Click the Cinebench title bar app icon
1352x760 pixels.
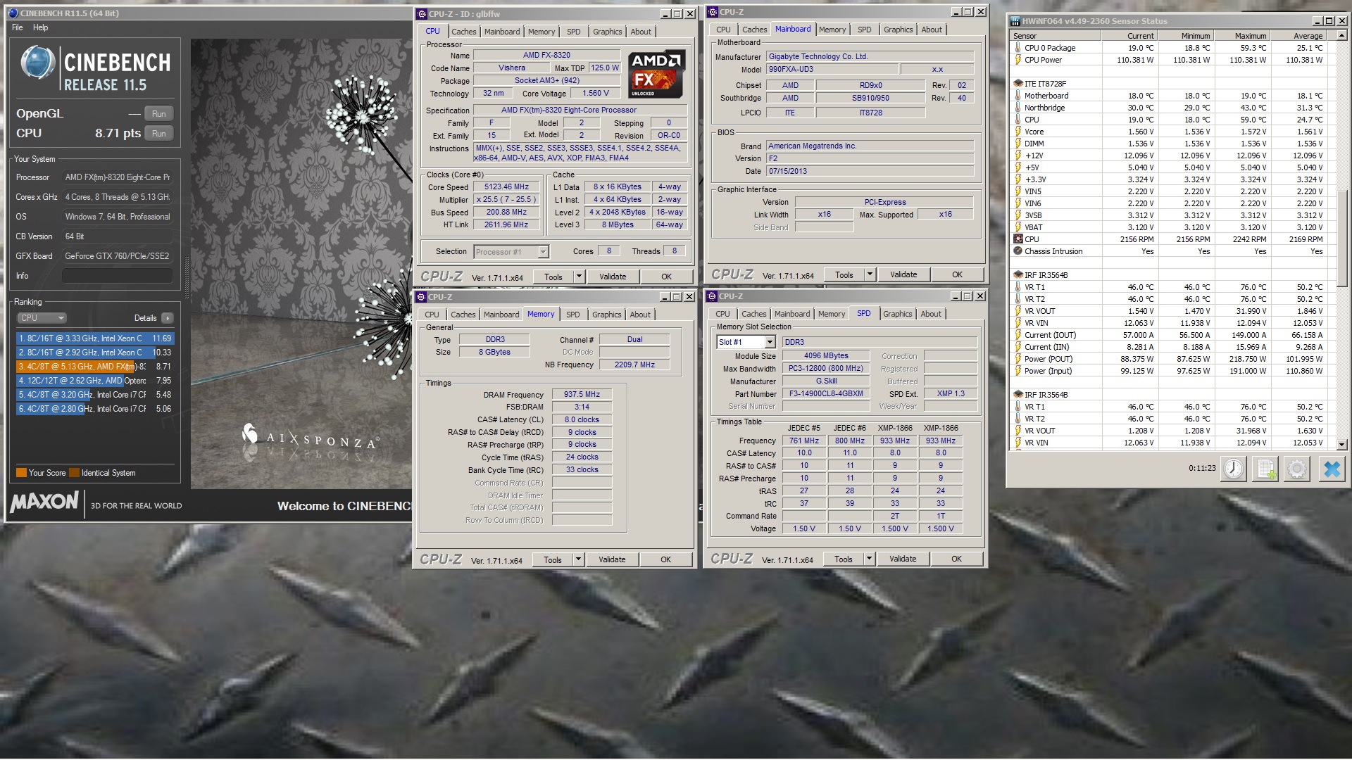pos(13,13)
